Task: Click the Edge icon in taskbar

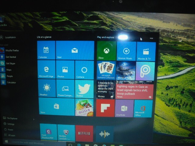Action: 79,145
